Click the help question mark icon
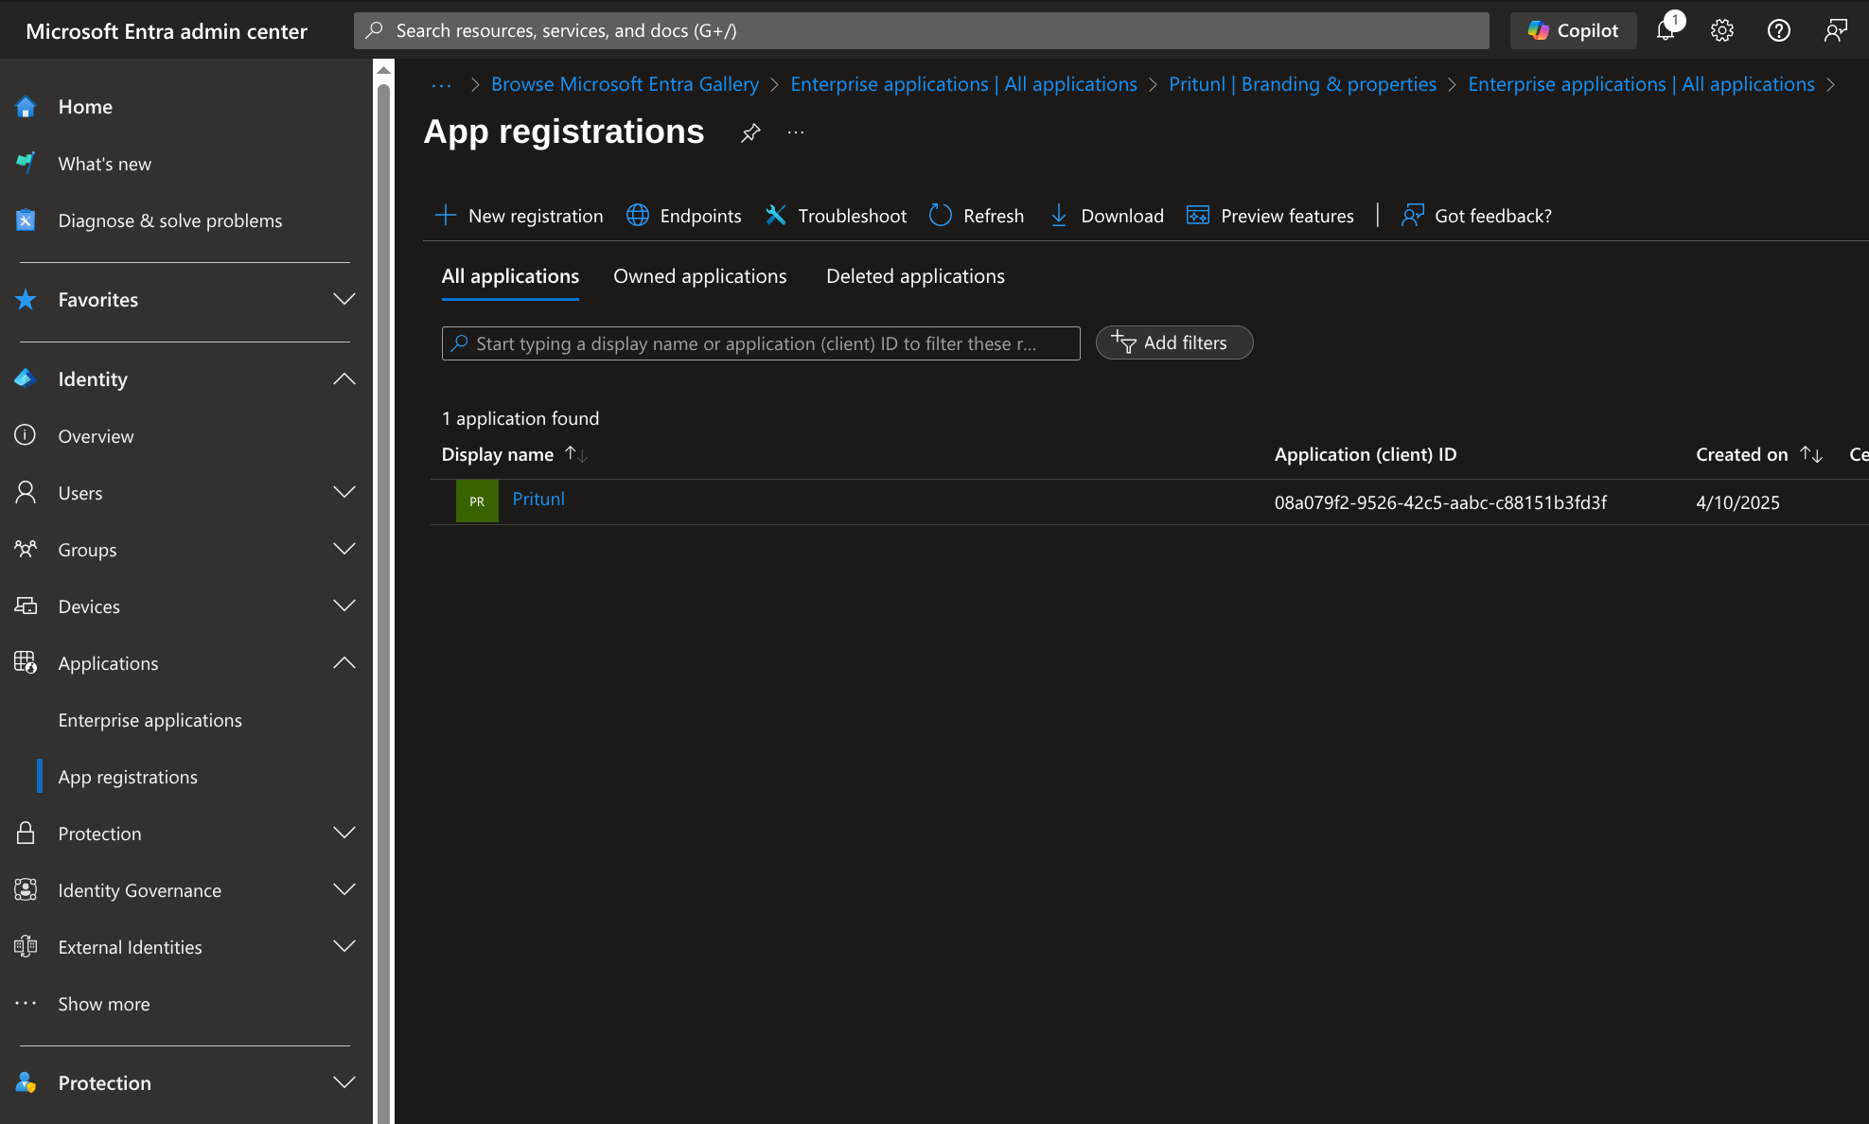This screenshot has height=1124, width=1869. pos(1779,30)
